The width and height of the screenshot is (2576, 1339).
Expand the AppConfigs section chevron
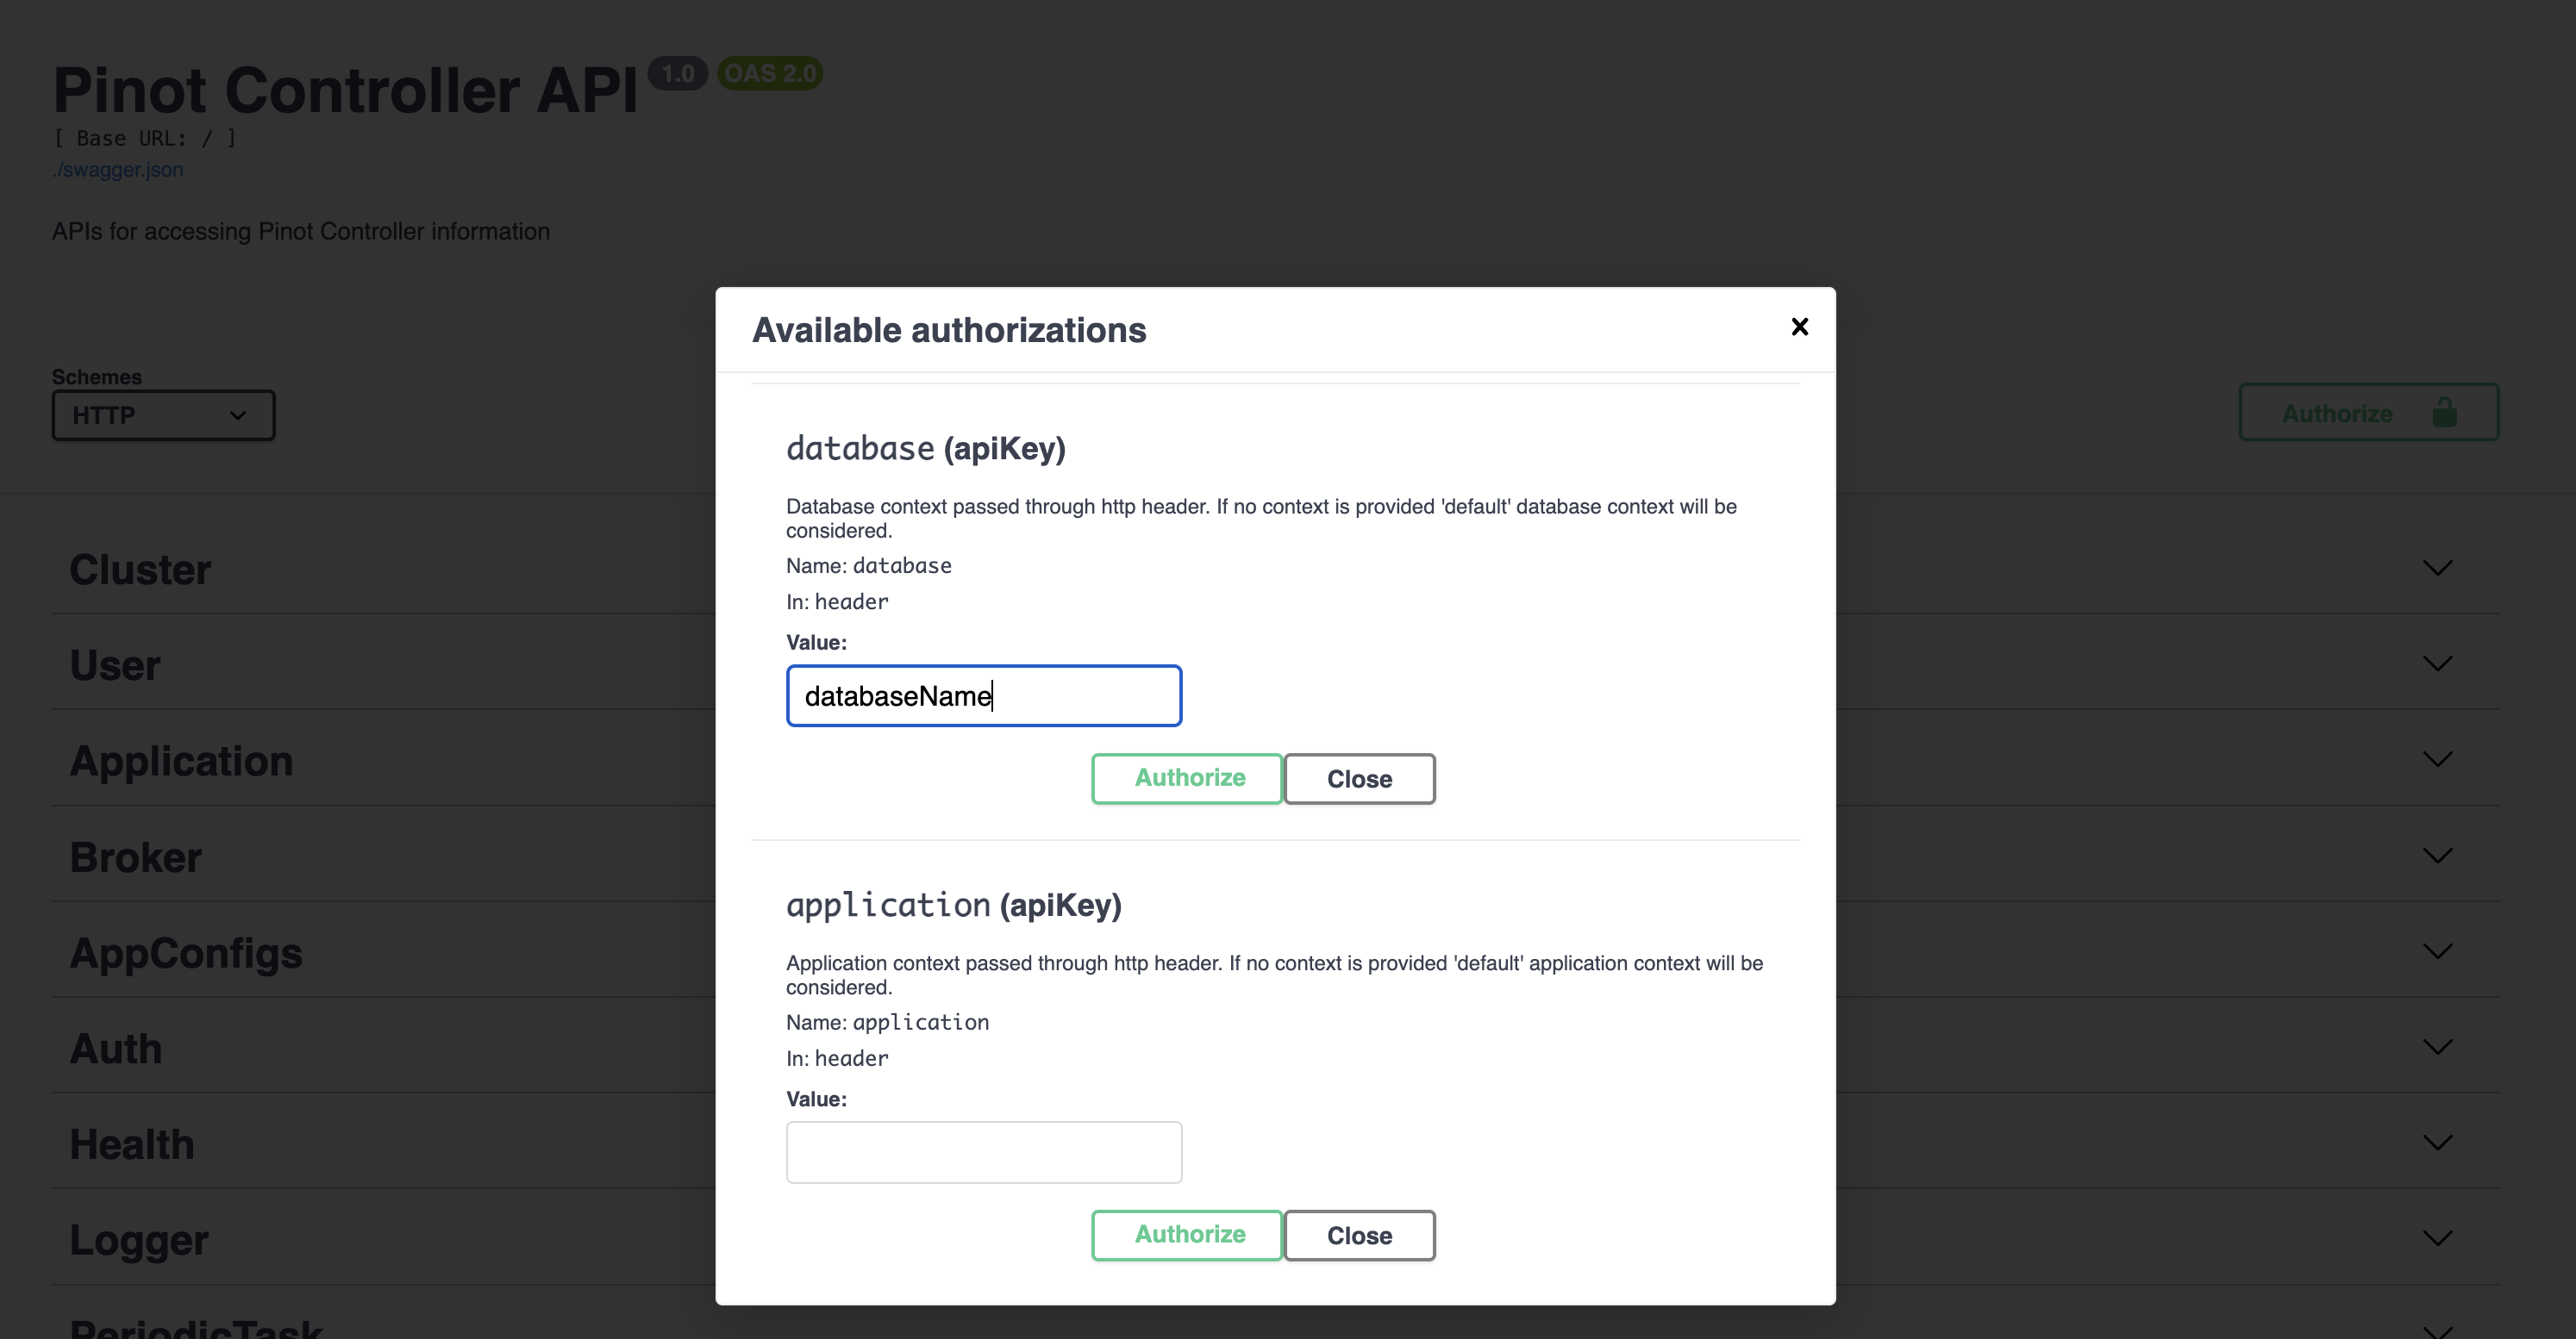click(2437, 951)
